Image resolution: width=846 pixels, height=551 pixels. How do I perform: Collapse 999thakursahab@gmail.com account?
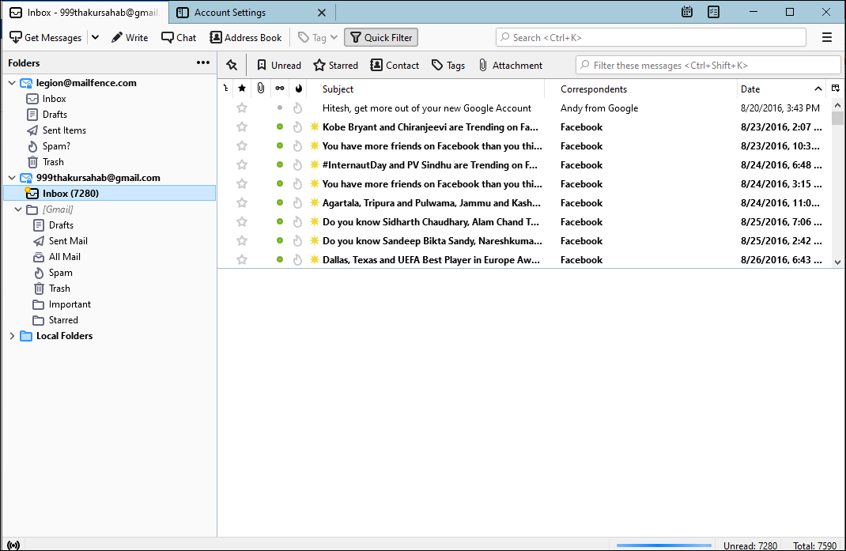pyautogui.click(x=12, y=178)
